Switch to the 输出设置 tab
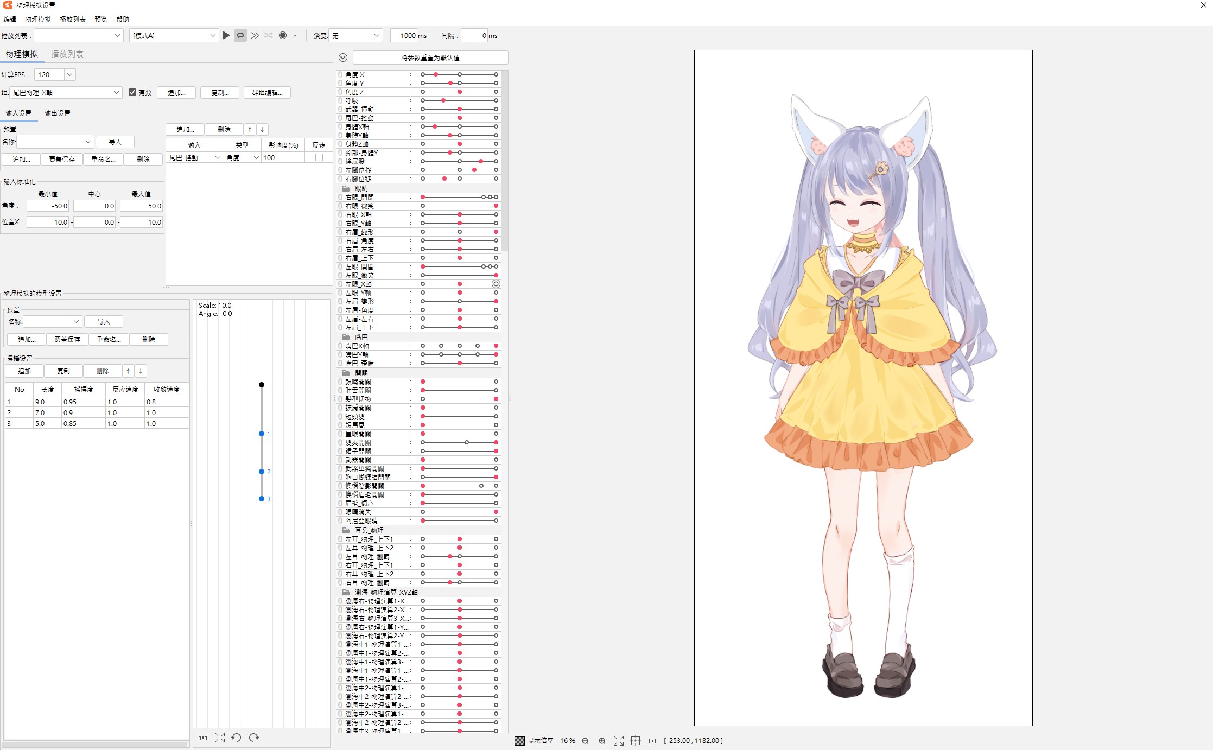 tap(58, 113)
